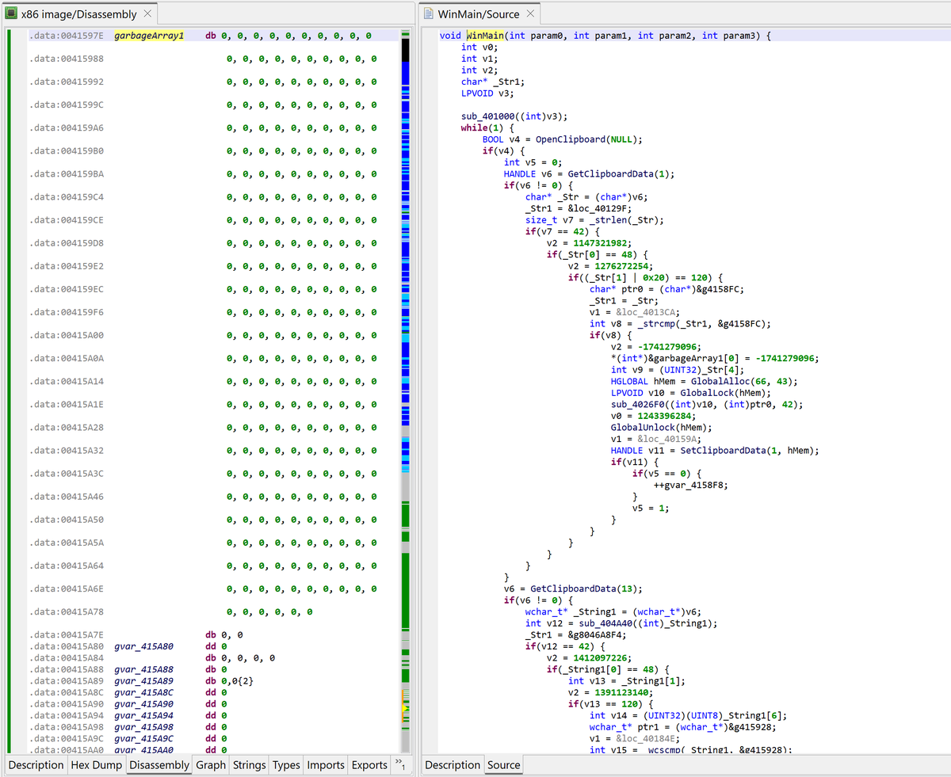The width and height of the screenshot is (951, 777).
Task: Show the Exports tab
Action: [x=369, y=765]
